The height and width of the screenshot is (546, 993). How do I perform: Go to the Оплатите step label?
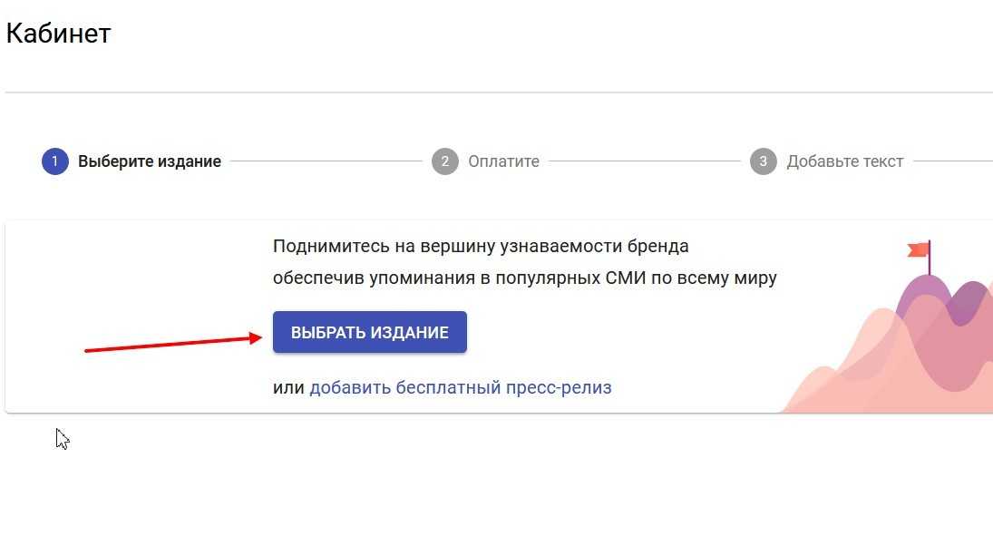click(x=503, y=161)
